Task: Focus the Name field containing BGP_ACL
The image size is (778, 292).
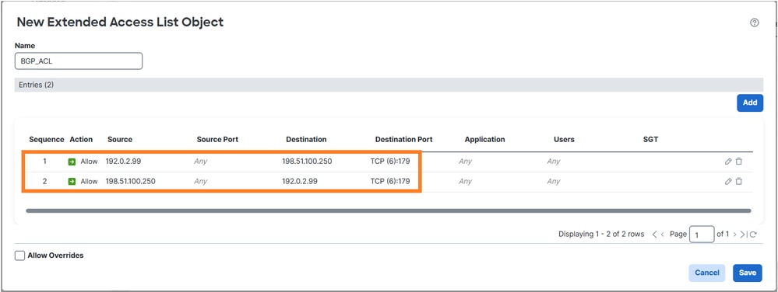Action: (79, 61)
